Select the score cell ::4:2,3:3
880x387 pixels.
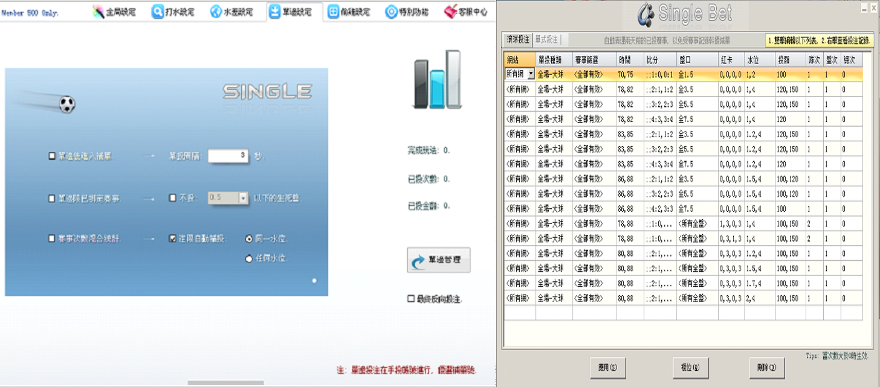660,208
